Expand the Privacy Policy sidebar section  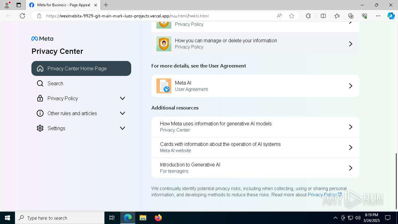click(123, 98)
